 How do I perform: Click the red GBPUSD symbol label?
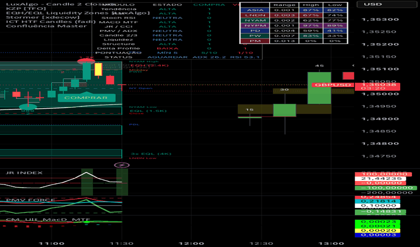[333, 85]
